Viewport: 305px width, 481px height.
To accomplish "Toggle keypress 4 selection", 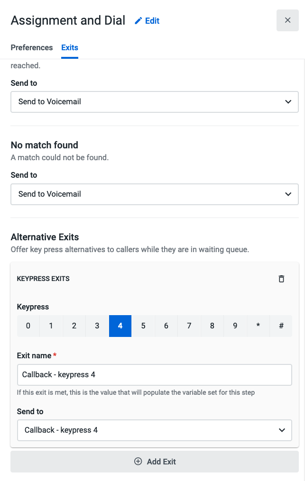I will point(120,326).
